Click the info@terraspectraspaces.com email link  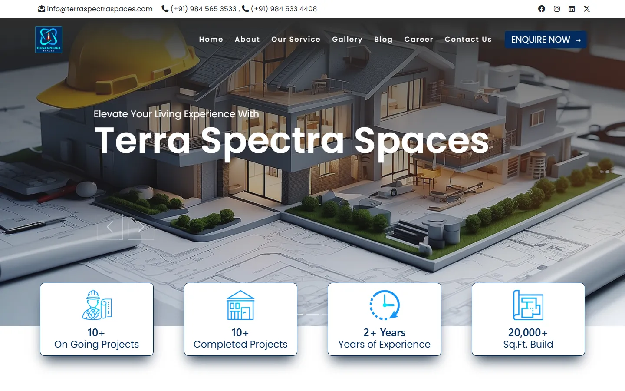coord(100,9)
